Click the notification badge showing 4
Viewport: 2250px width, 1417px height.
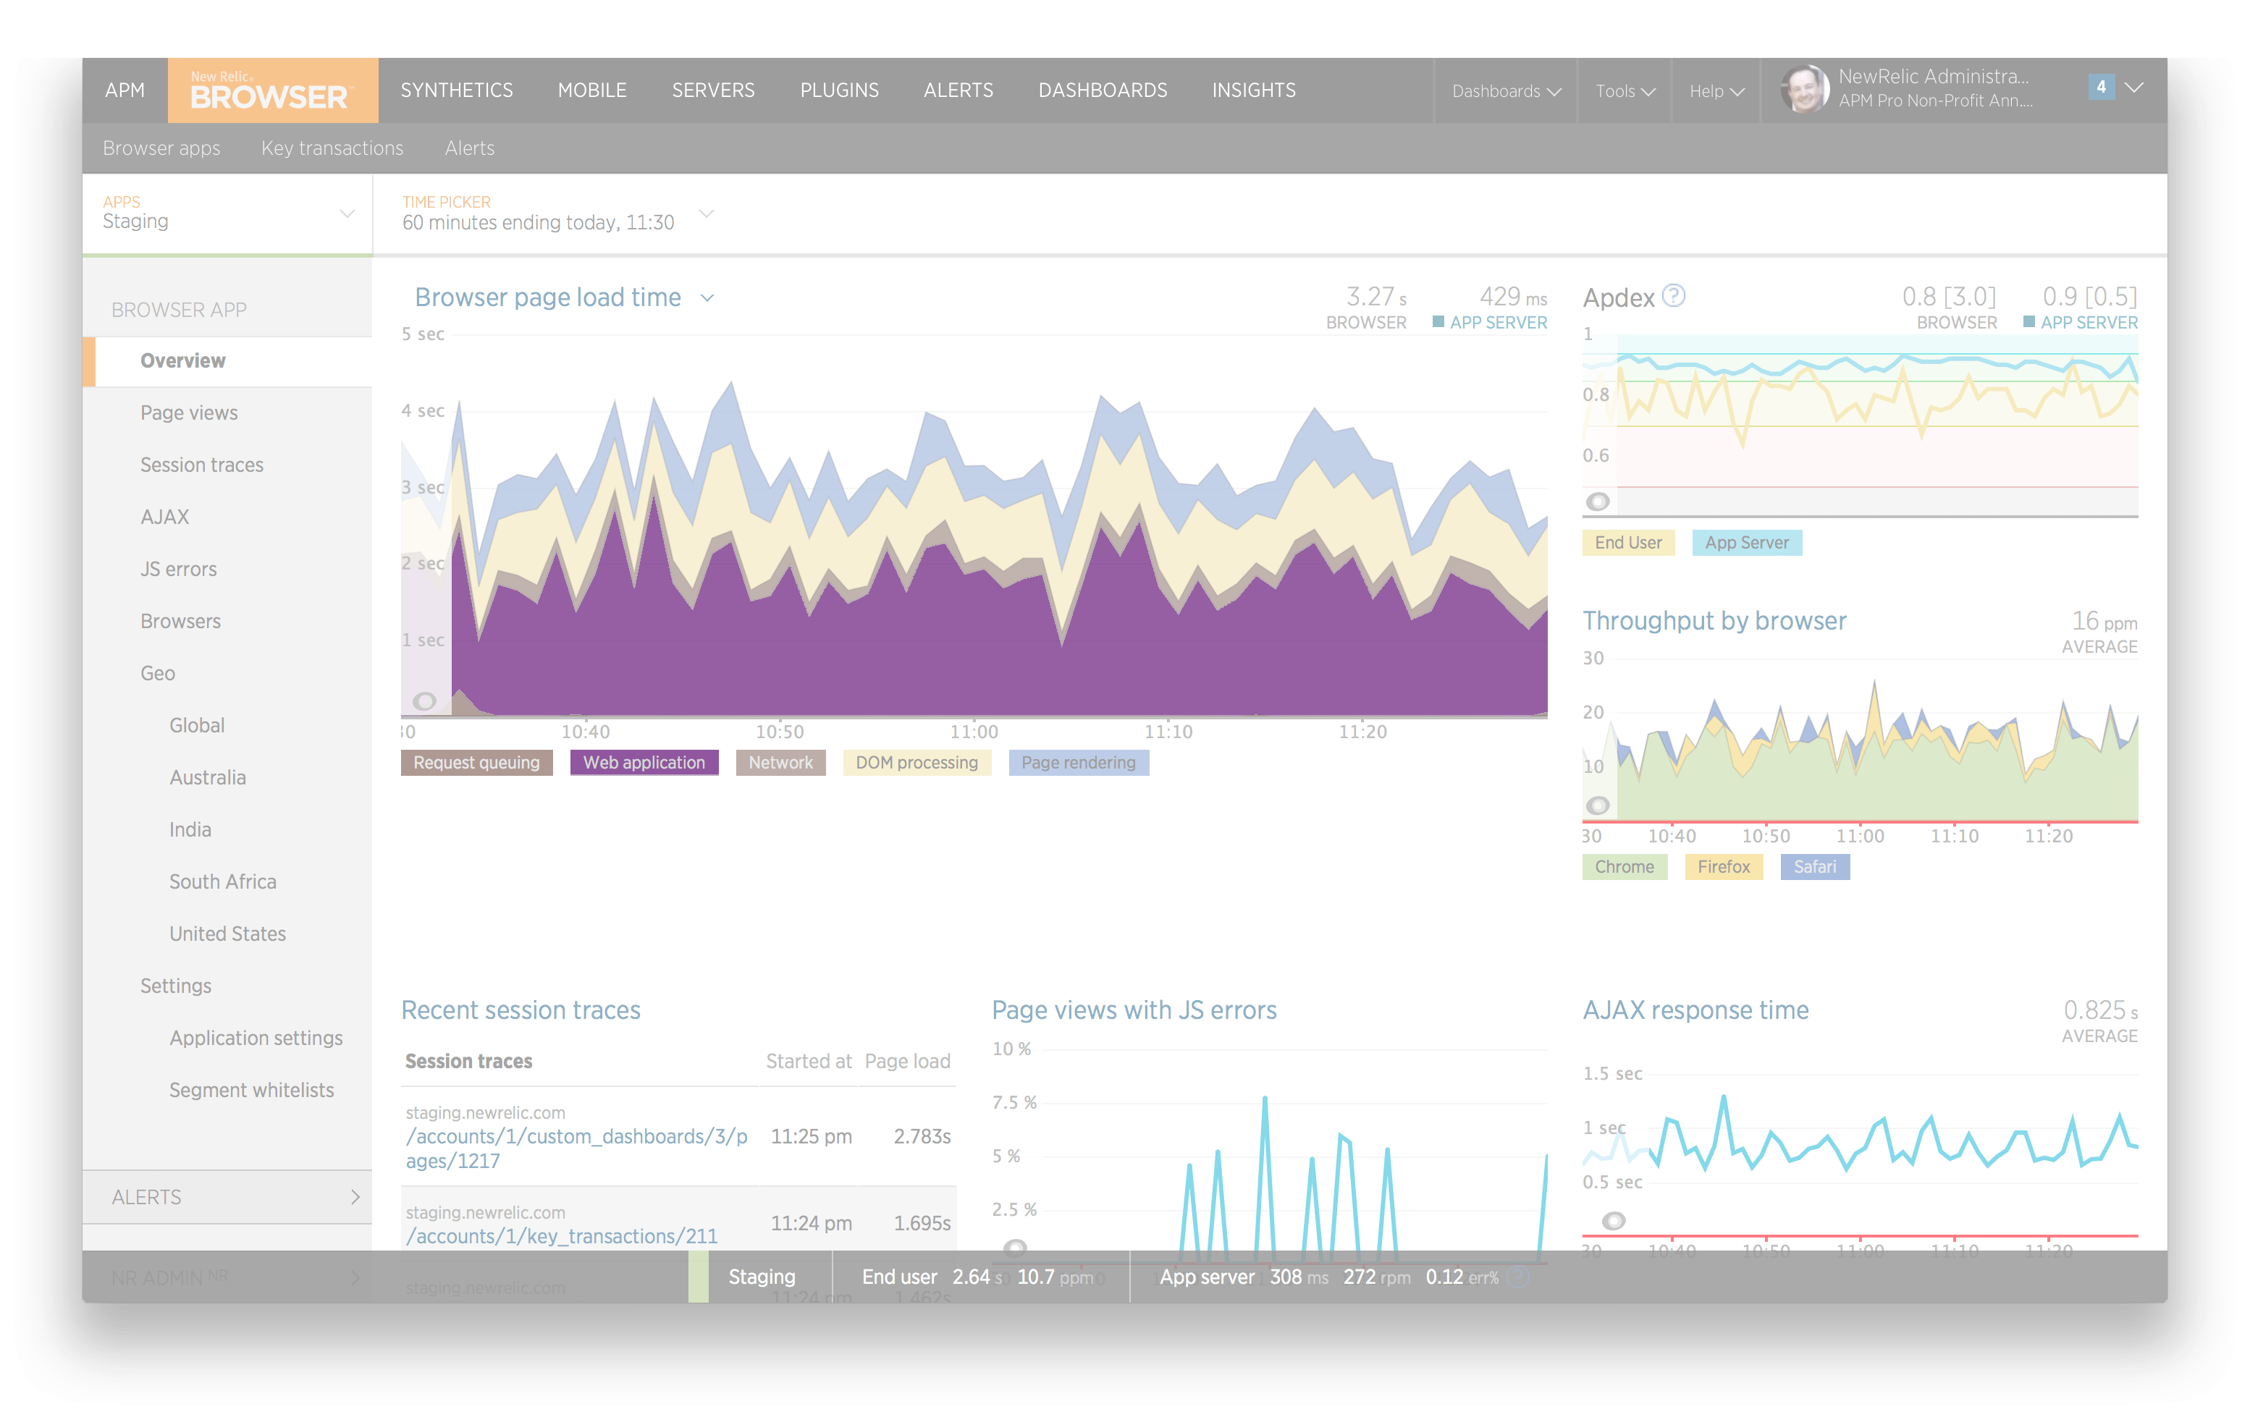pos(2100,87)
